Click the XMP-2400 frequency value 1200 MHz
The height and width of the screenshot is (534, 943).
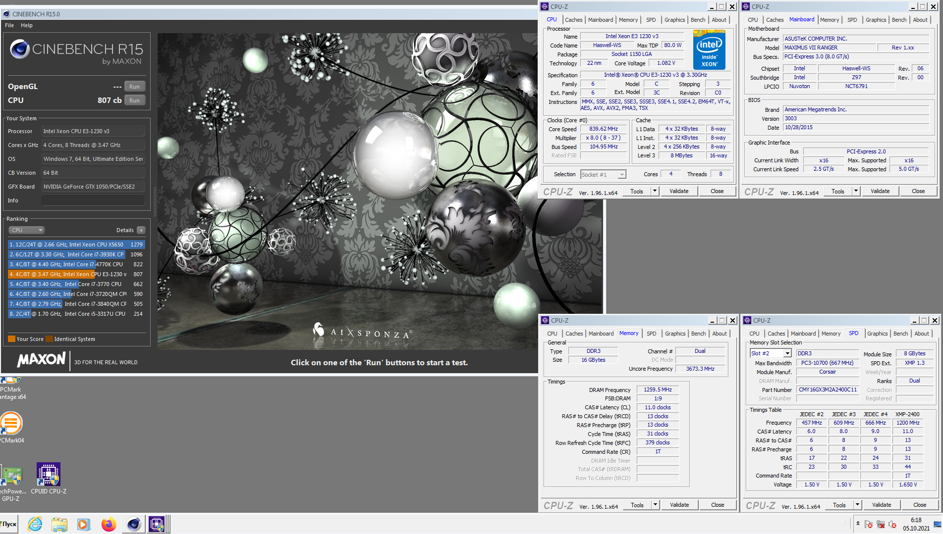click(x=907, y=423)
